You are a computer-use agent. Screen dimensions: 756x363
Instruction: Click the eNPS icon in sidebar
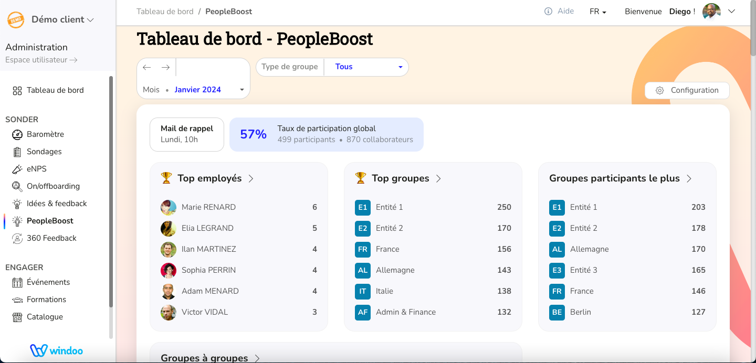click(x=17, y=169)
